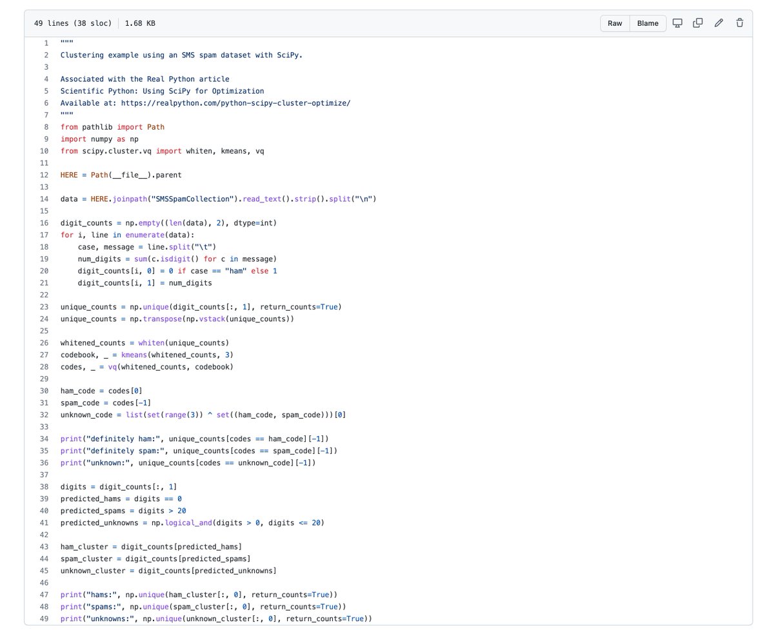Copy raw contents icon
774x641 pixels.
click(x=698, y=23)
